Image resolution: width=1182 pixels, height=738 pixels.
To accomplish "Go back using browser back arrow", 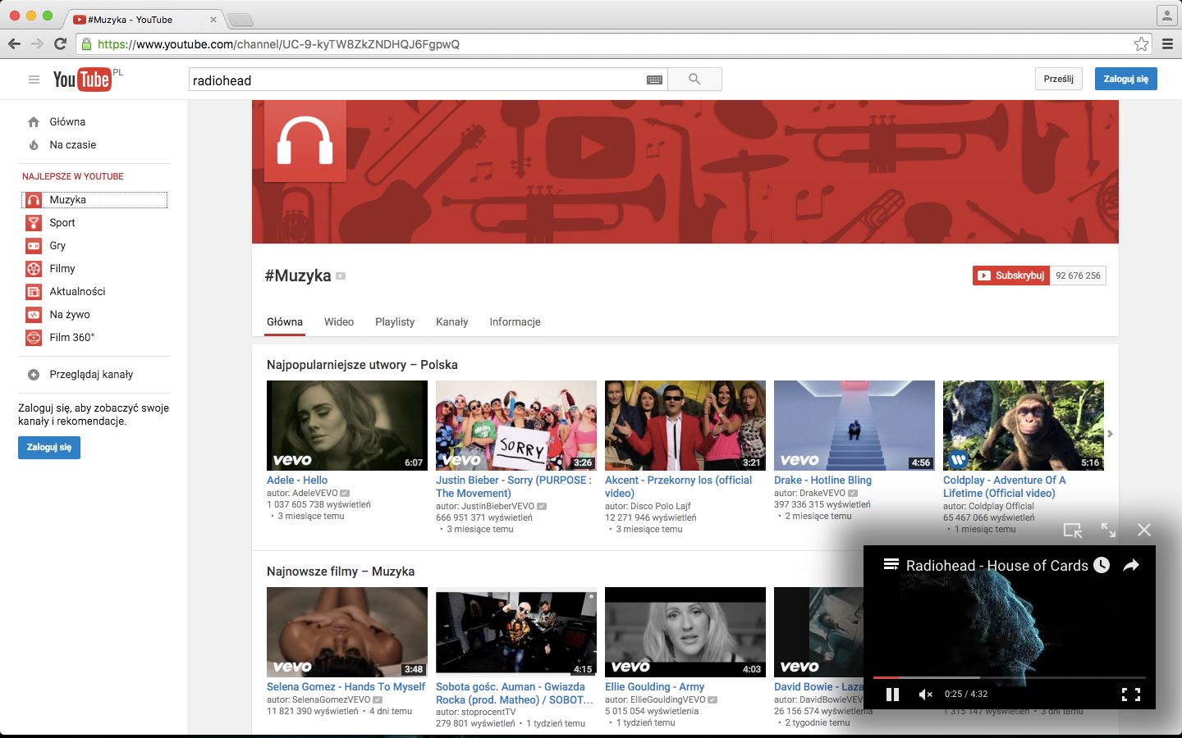I will (x=14, y=44).
